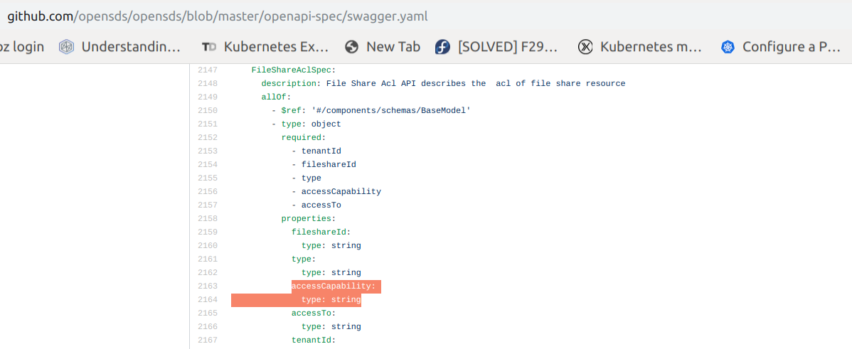Select line number 2163
Viewport: 852px width, 349px height.
pos(208,286)
